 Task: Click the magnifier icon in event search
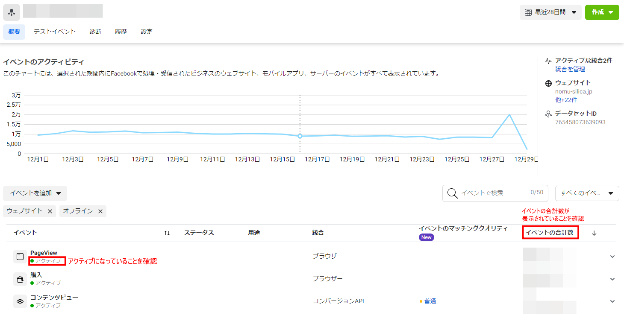point(452,193)
